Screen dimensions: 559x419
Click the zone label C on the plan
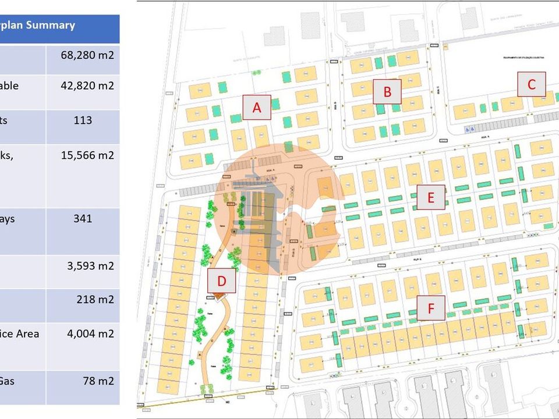pos(532,84)
